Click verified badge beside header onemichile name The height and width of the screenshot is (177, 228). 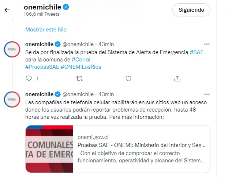click(66, 7)
